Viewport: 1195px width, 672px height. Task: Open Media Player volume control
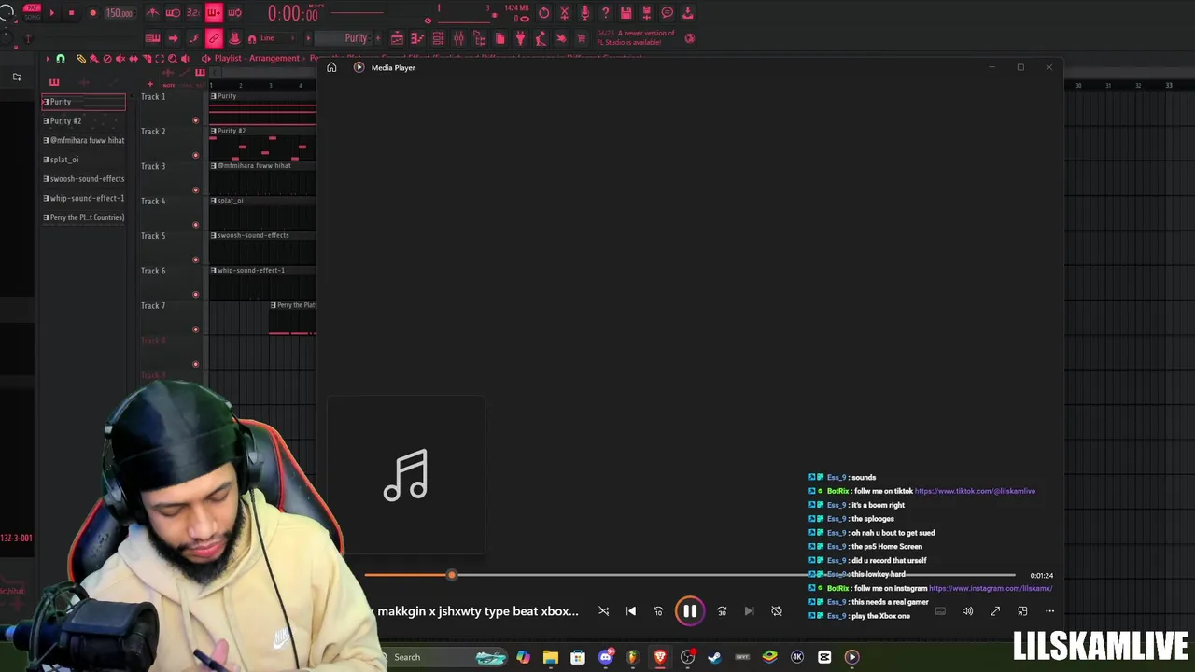coord(967,611)
